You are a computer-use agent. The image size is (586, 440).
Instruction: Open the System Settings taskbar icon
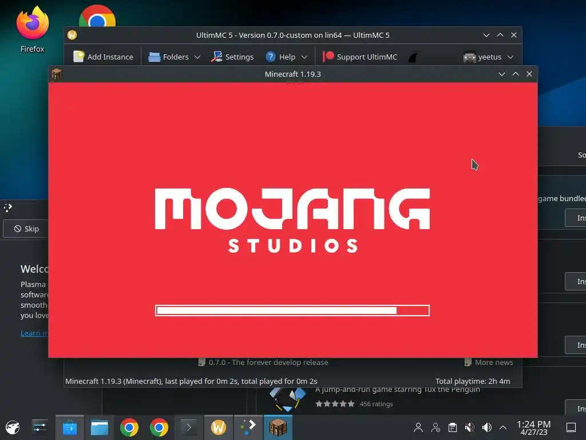[x=39, y=427]
